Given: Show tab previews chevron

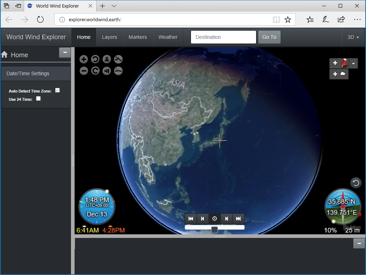Looking at the screenshot, I should (x=114, y=6).
